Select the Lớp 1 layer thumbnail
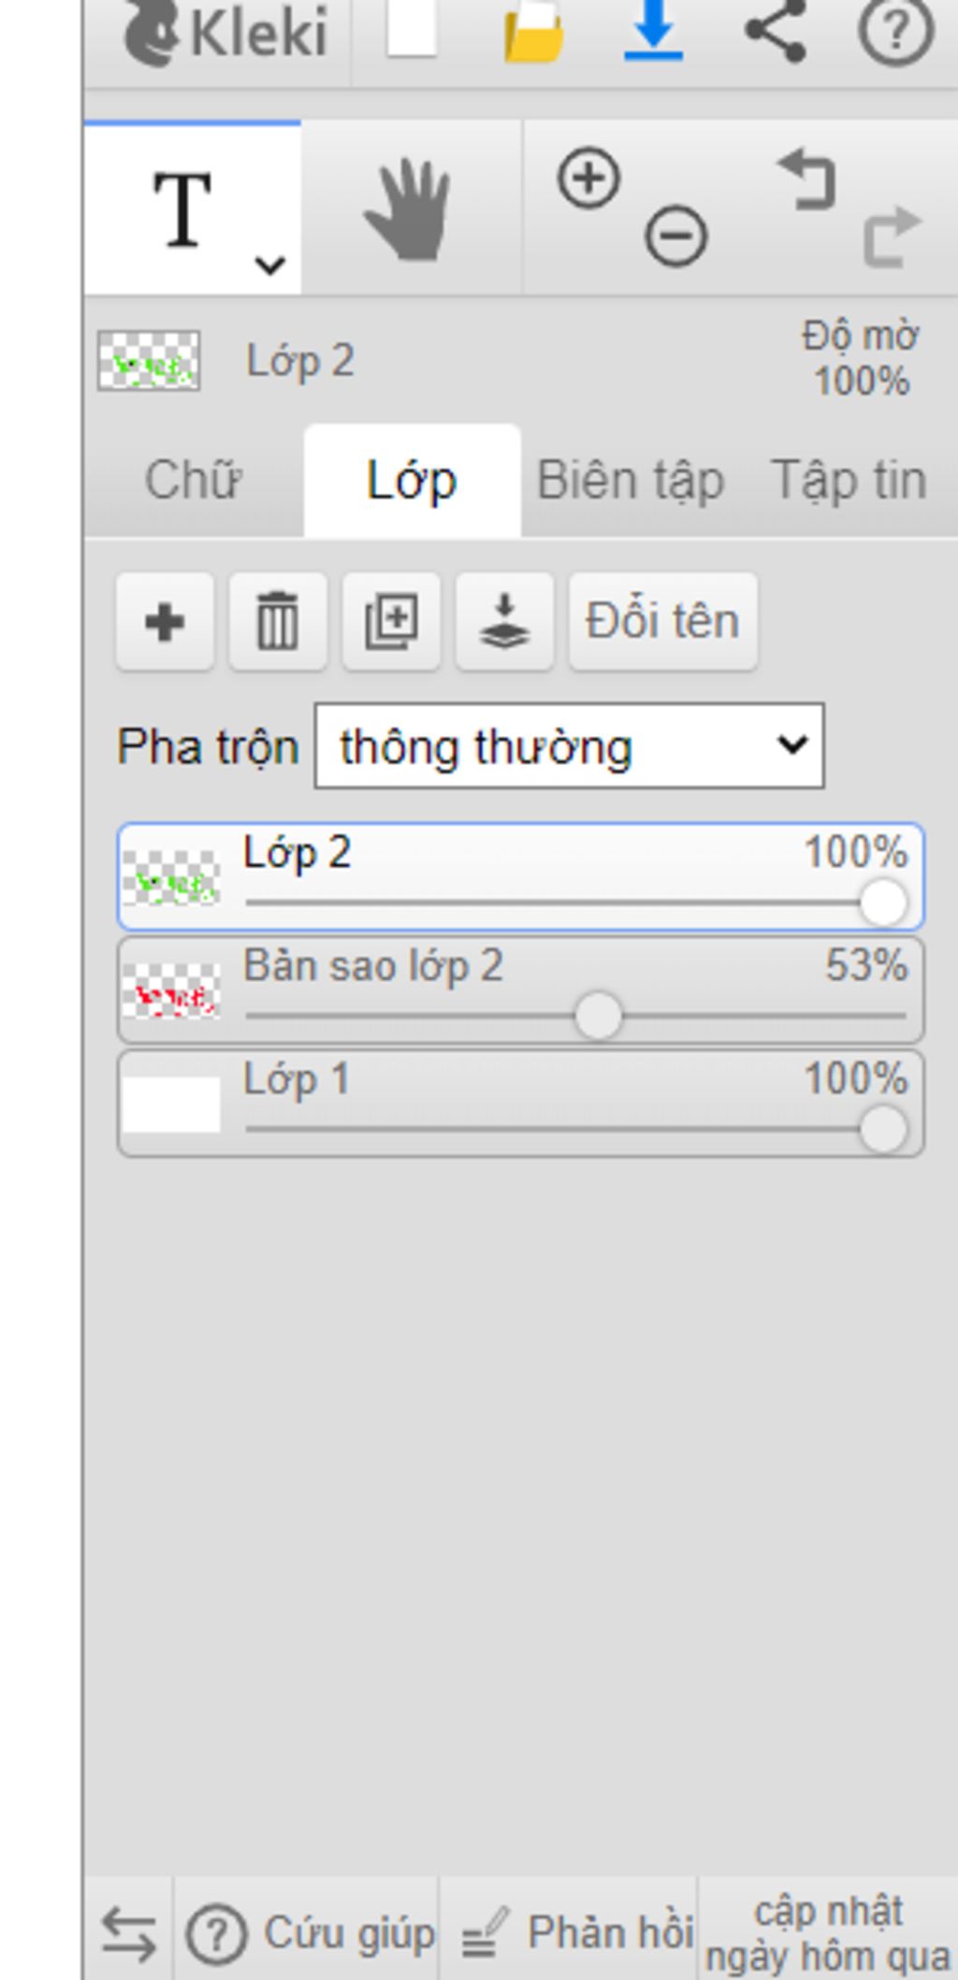This screenshot has height=1980, width=958. coord(171,1104)
